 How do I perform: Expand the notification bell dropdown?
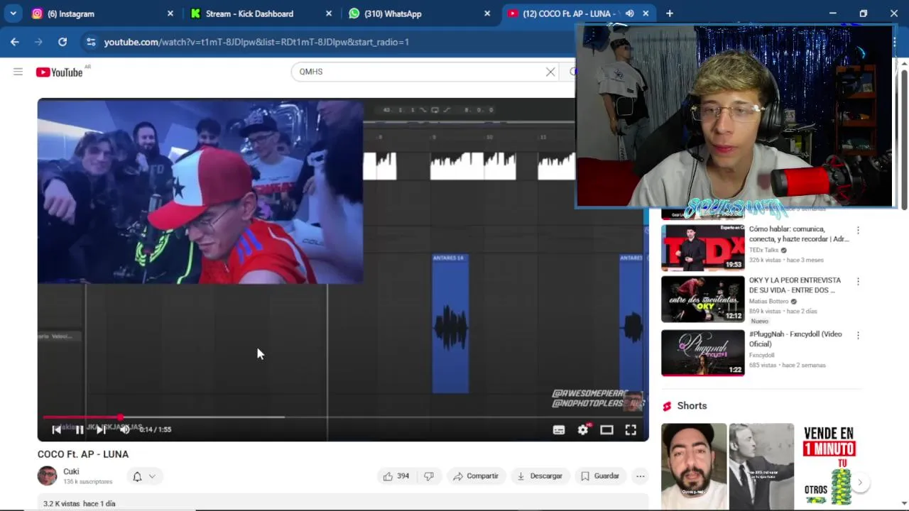[144, 476]
